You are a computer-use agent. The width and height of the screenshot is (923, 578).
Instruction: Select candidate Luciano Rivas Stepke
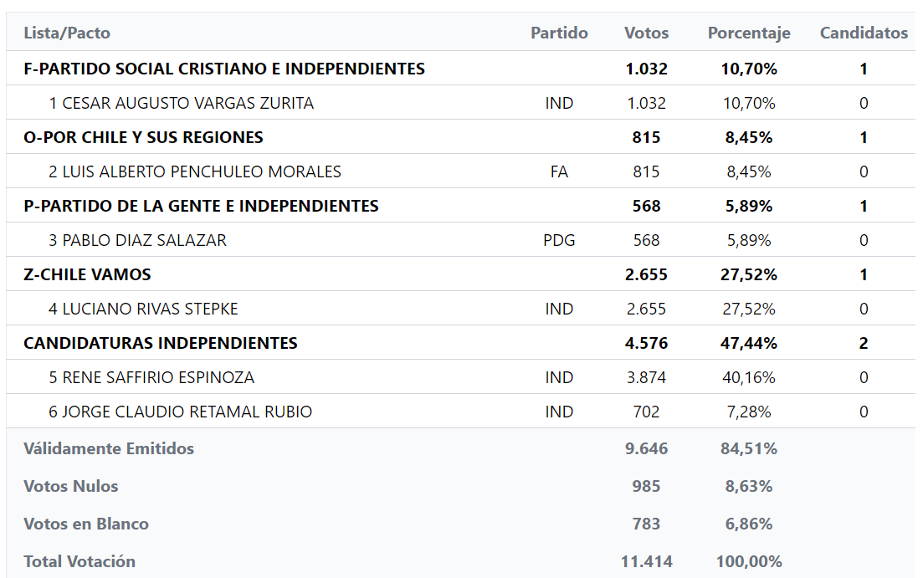click(x=143, y=309)
